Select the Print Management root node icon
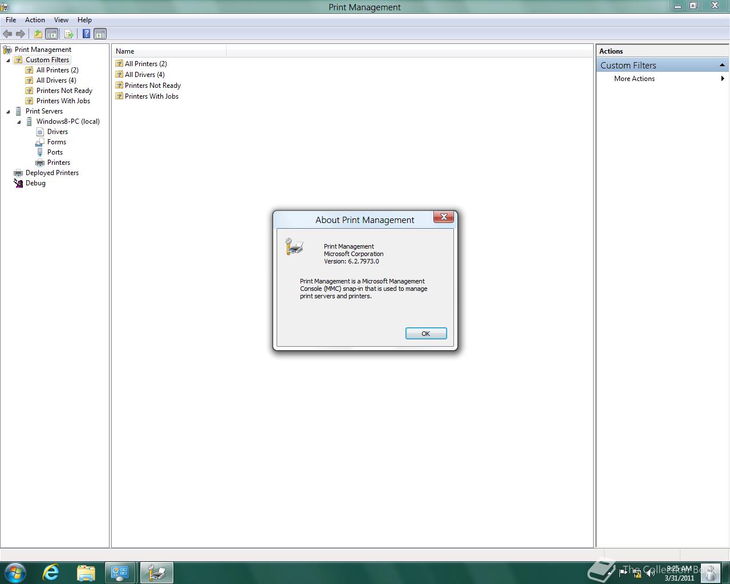730x584 pixels. [x=7, y=50]
